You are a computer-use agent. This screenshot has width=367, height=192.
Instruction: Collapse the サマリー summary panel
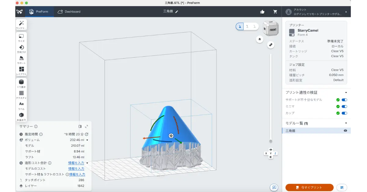click(x=87, y=126)
